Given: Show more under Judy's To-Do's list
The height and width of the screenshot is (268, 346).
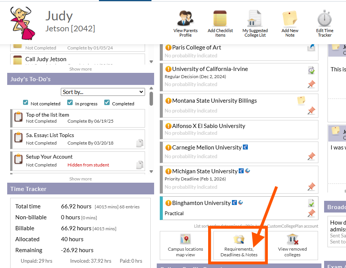Looking at the screenshot, I should click(80, 179).
